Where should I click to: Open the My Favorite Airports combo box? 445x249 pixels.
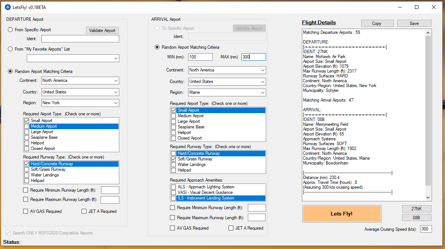tap(73, 58)
